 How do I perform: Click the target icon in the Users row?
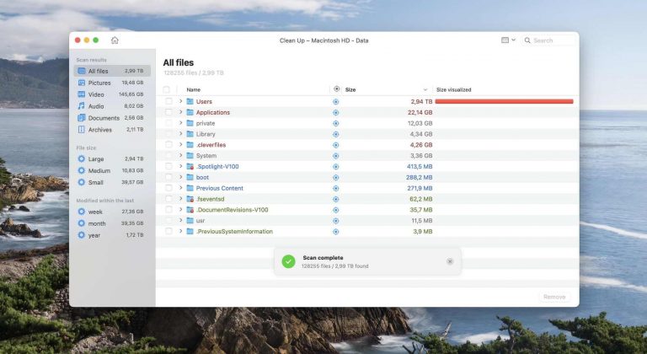coord(336,101)
